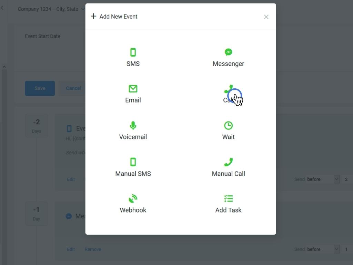Click the blue Messenger icon on -1 Day event

pos(69,216)
